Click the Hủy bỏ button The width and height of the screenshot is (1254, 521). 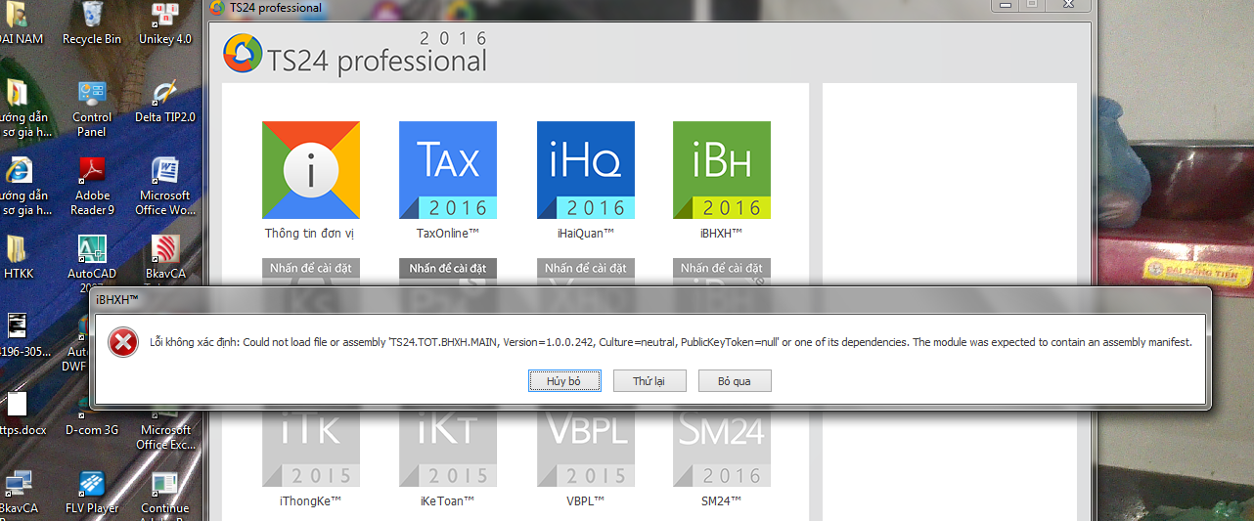[x=564, y=380]
